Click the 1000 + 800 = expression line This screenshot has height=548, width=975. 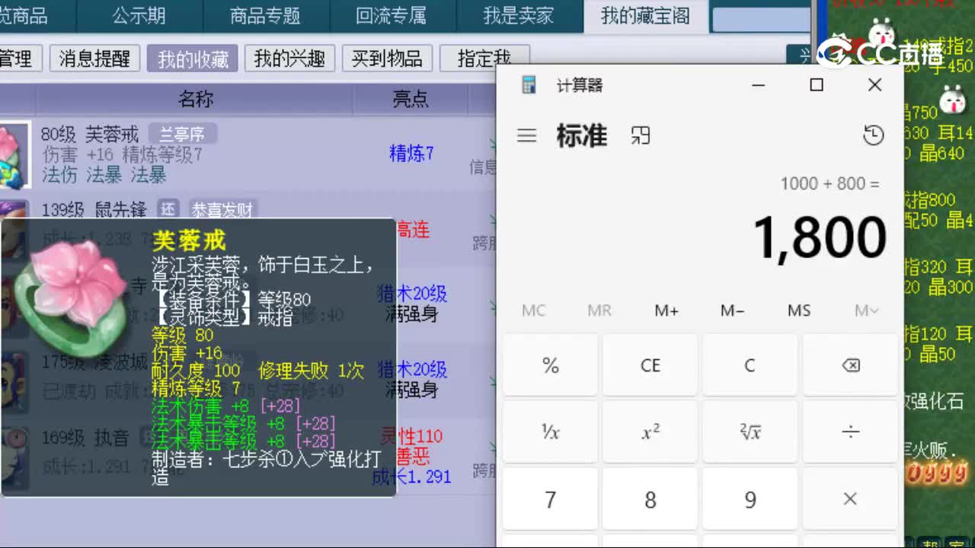[830, 183]
